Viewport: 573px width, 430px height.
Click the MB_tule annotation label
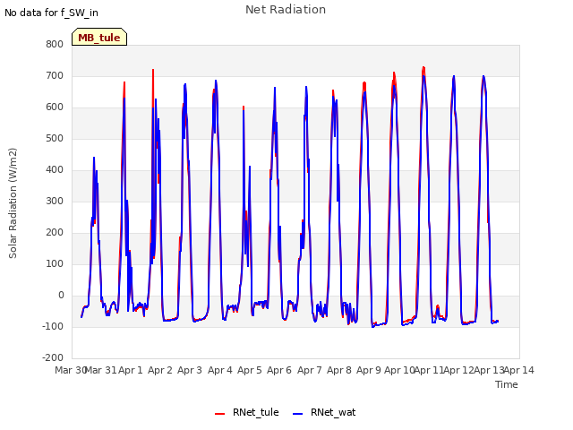[x=99, y=37]
